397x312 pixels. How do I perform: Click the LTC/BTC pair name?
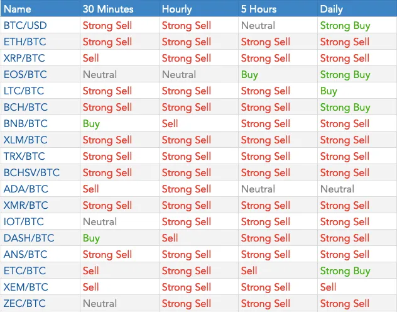point(24,91)
